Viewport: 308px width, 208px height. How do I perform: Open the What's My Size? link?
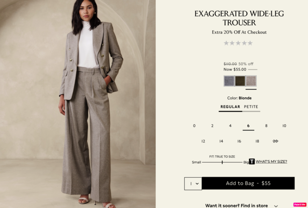tap(271, 162)
